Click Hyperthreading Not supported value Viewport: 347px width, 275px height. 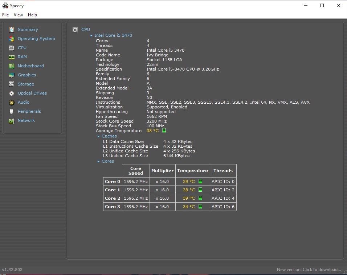(x=161, y=112)
